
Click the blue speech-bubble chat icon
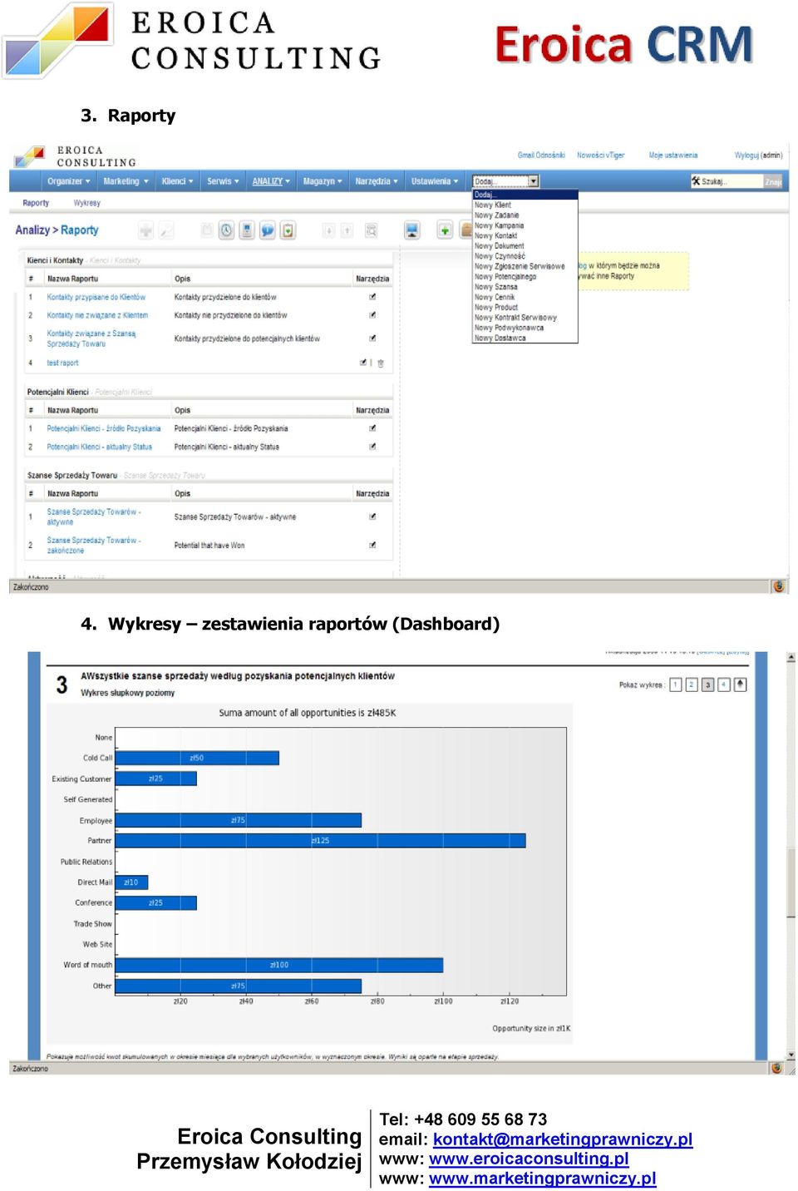tap(267, 230)
